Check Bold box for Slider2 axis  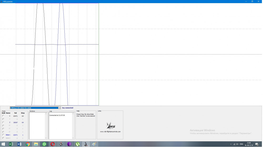click(3, 138)
